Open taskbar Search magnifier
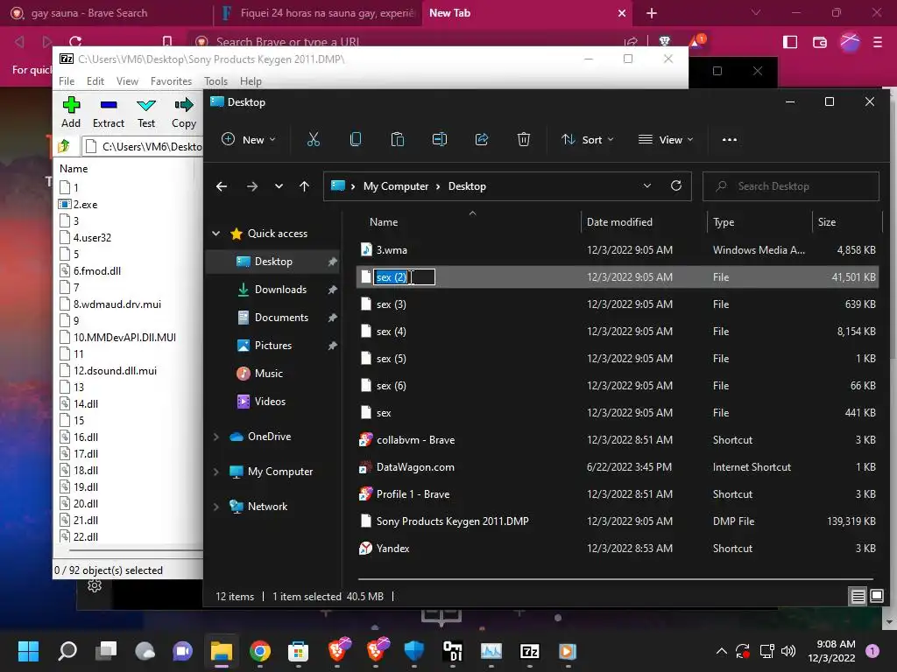The height and width of the screenshot is (672, 897). click(67, 651)
